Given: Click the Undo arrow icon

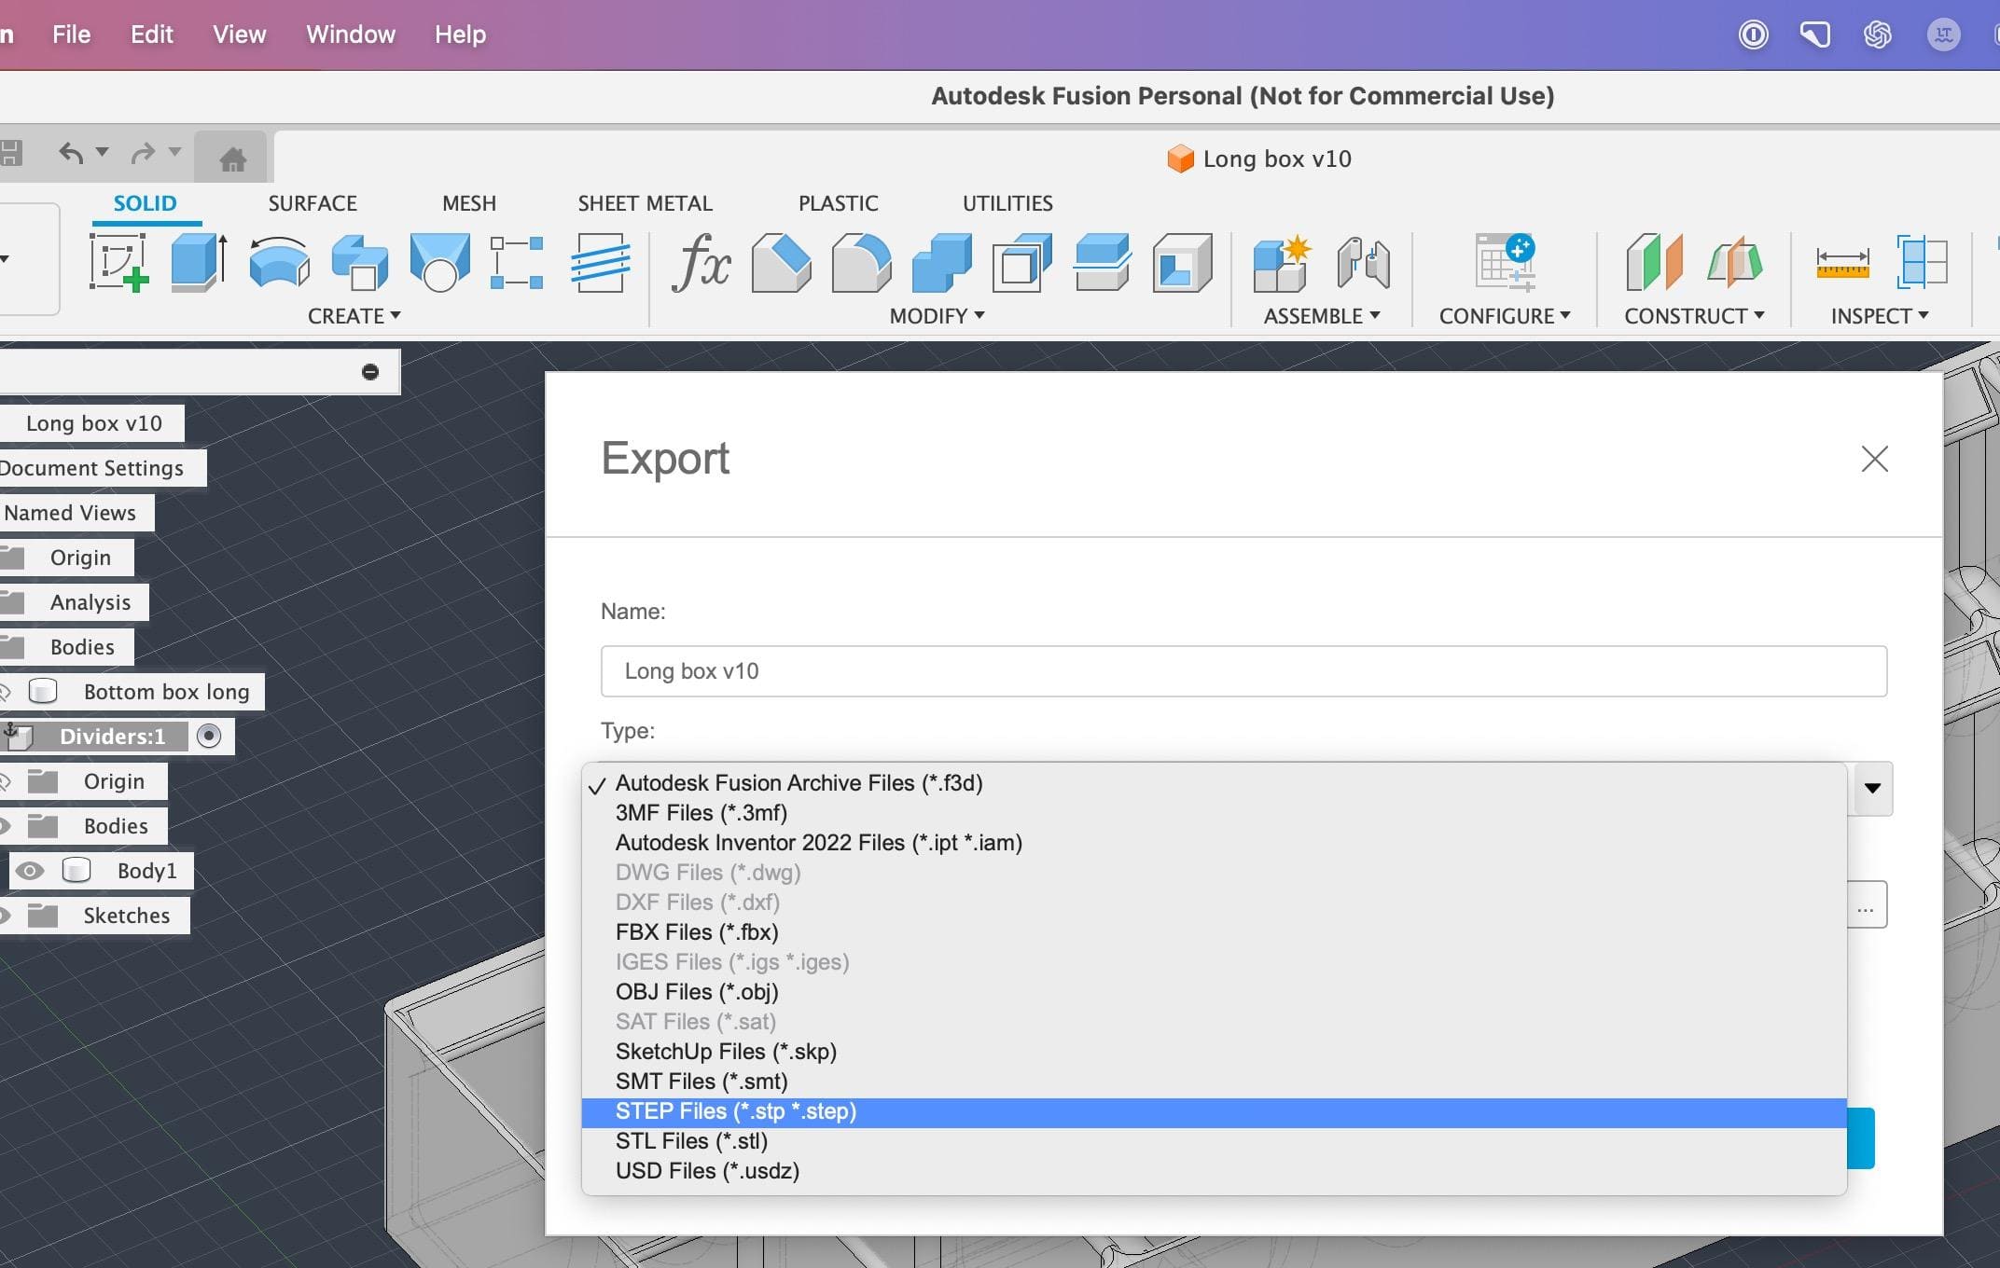Looking at the screenshot, I should pos(72,152).
